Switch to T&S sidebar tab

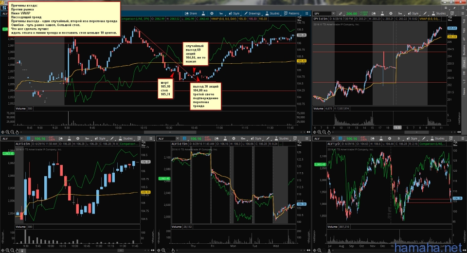tap(464, 30)
